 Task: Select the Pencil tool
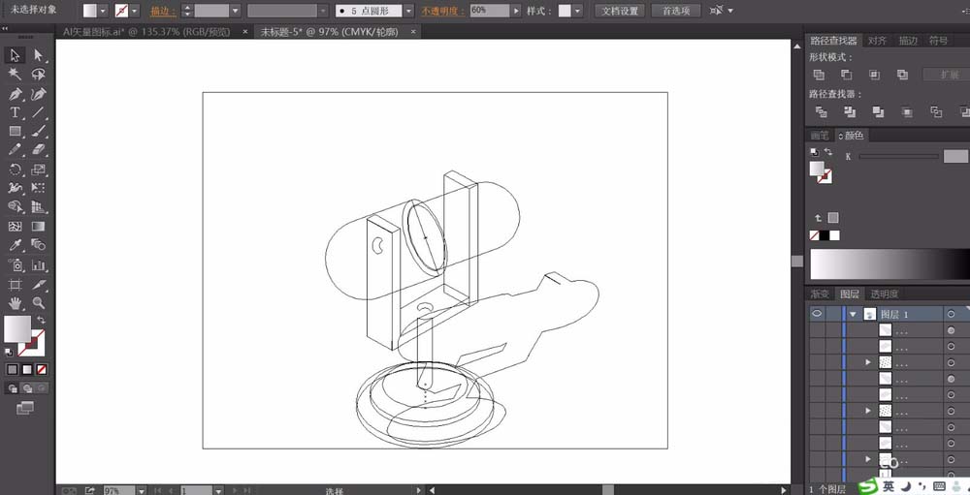[x=15, y=149]
